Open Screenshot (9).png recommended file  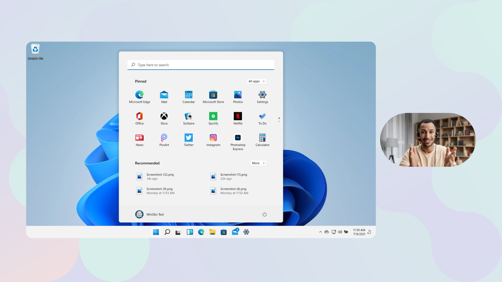(x=156, y=191)
